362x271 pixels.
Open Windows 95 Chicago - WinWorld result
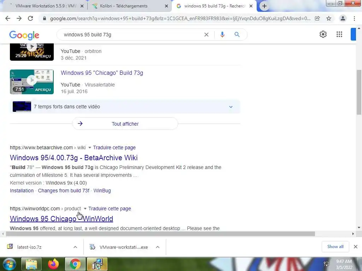62,219
